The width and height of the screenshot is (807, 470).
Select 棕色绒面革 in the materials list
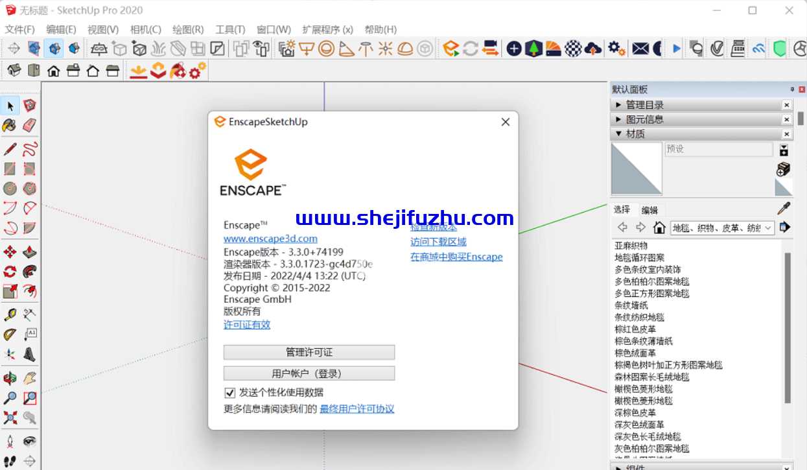click(x=635, y=353)
